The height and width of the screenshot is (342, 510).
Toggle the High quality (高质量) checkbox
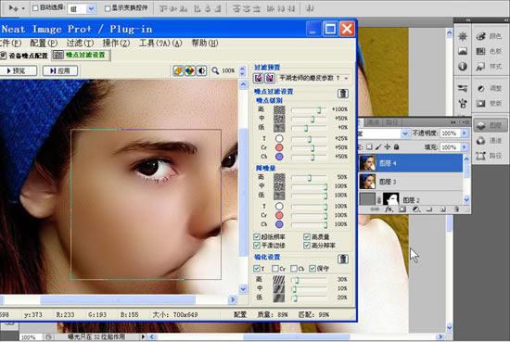(307, 236)
